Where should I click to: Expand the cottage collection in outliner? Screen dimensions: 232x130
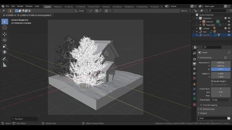(197, 28)
